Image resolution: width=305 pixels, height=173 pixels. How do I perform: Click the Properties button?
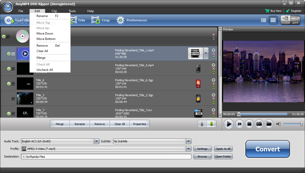click(x=139, y=124)
